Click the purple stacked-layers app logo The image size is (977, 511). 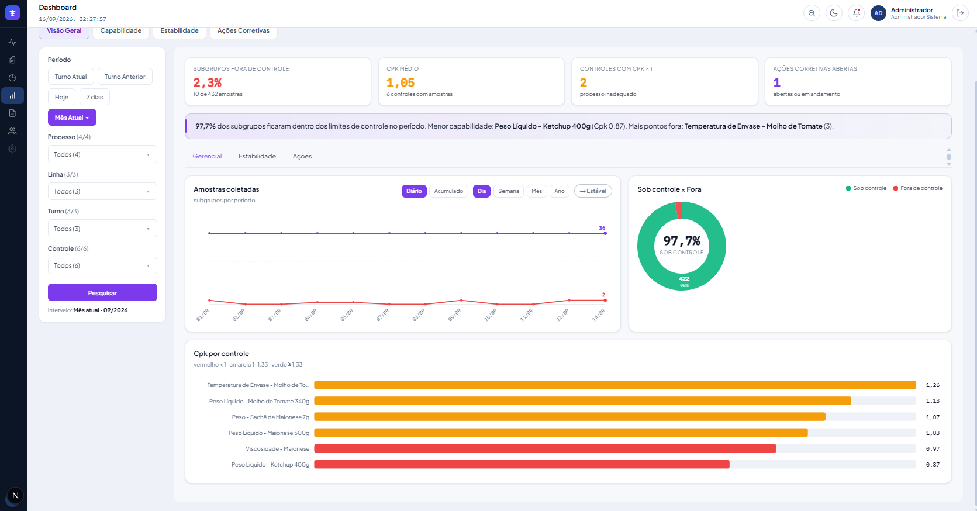12,13
